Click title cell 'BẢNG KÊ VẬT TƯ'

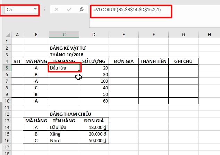(x=68, y=48)
